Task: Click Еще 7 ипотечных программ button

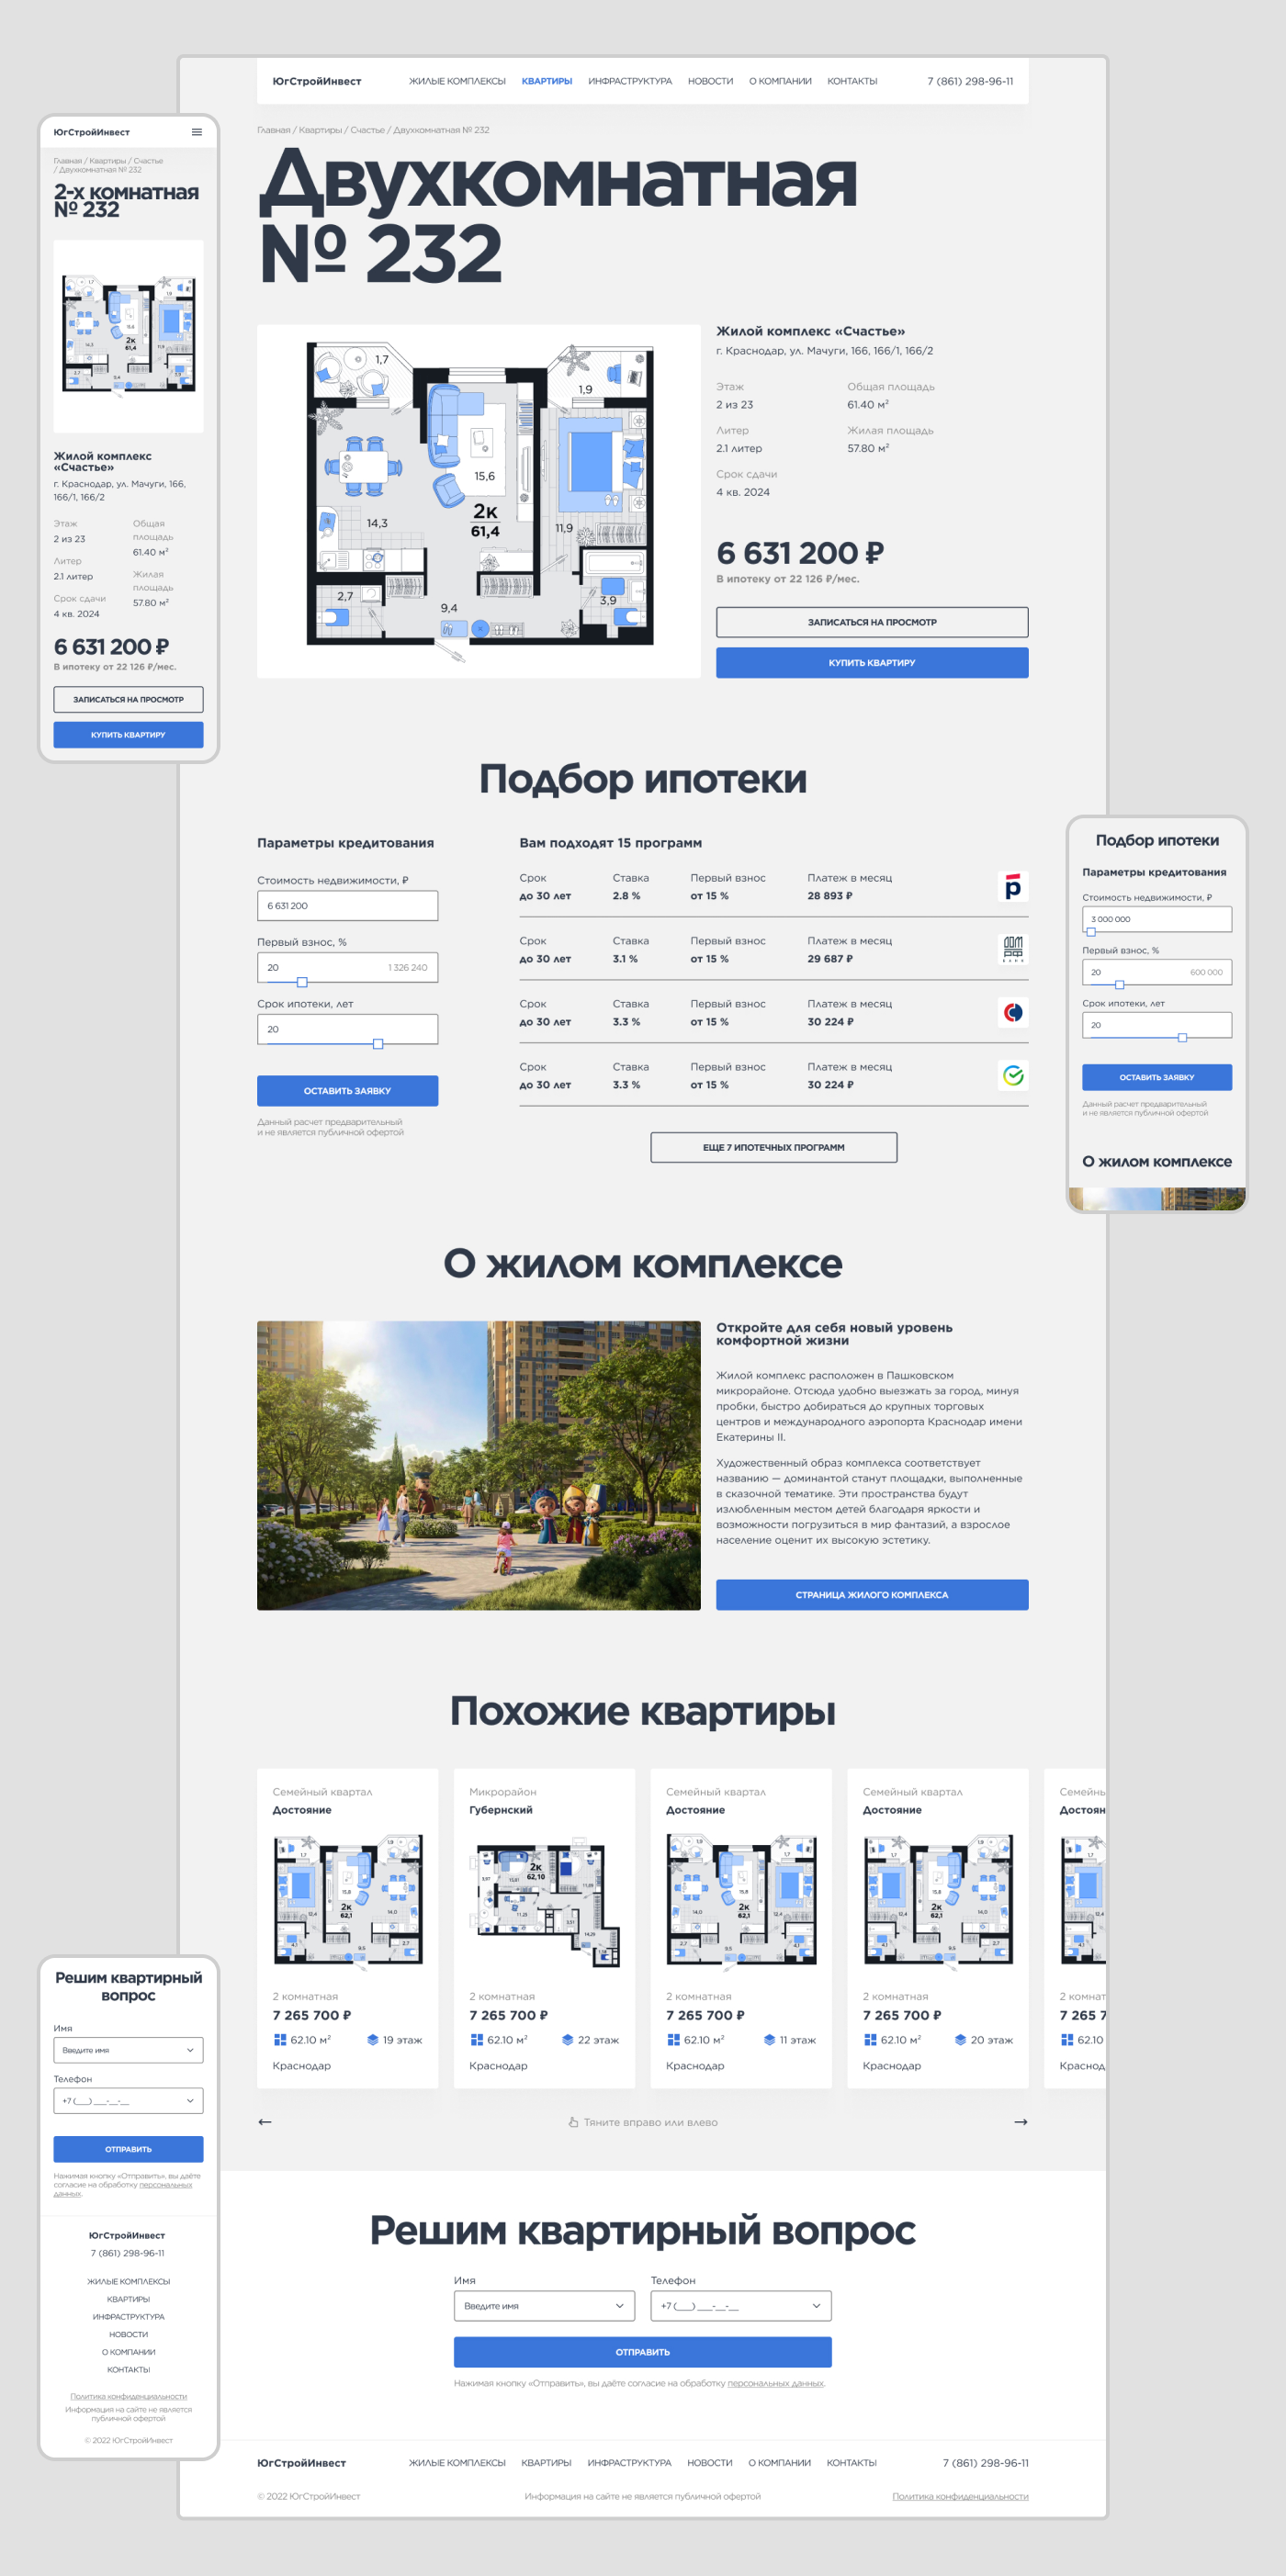Action: pos(773,1148)
